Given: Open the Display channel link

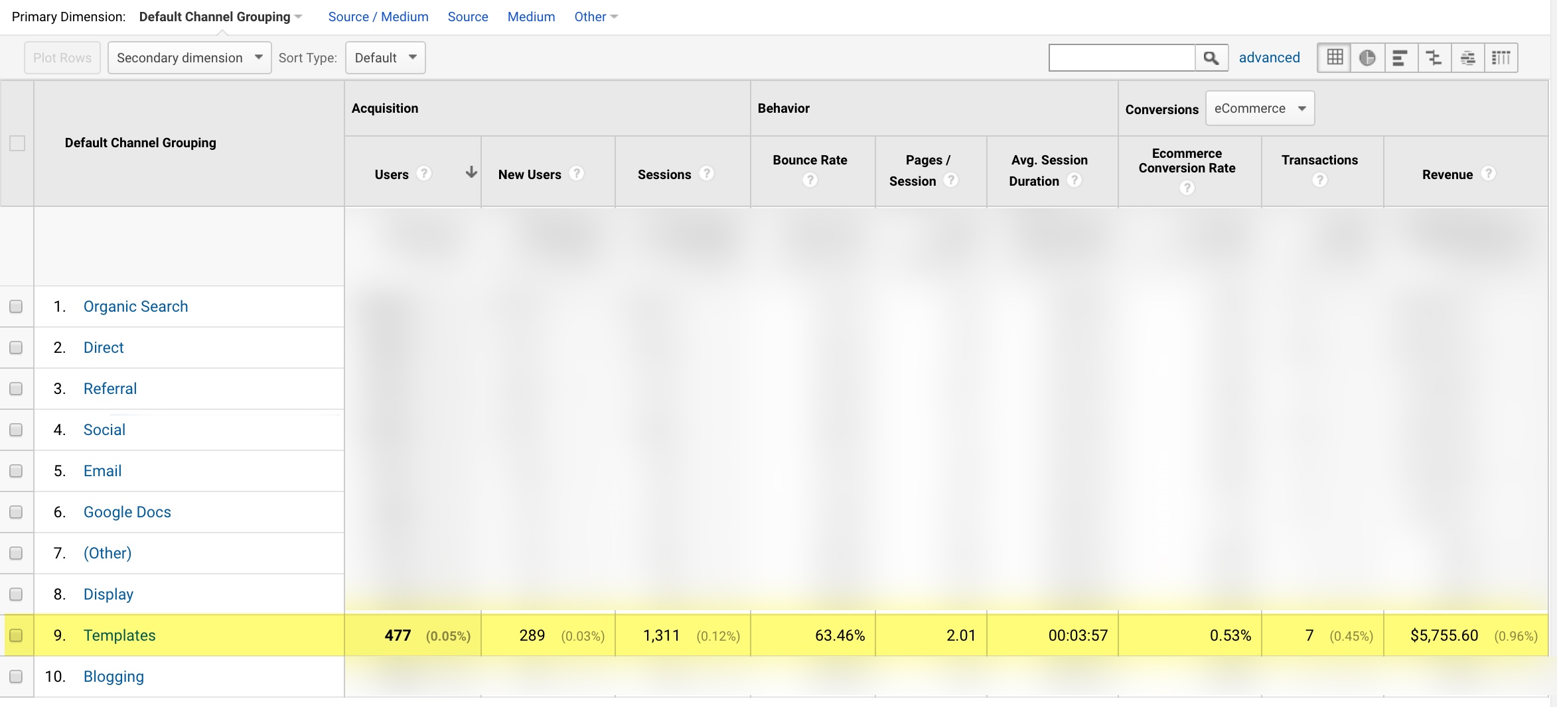Looking at the screenshot, I should coord(108,594).
